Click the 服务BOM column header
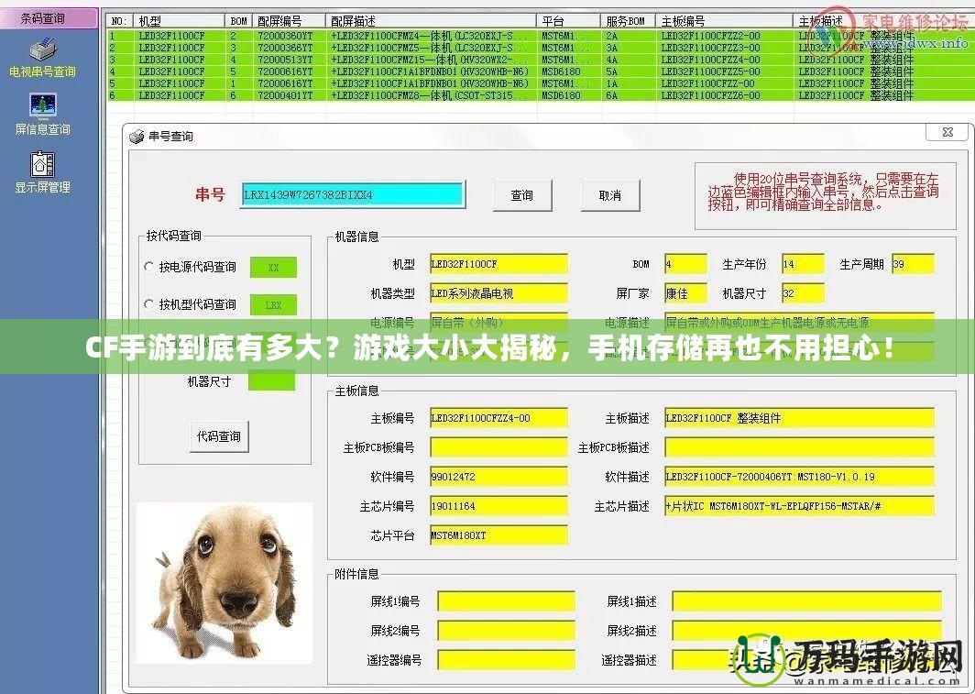The width and height of the screenshot is (975, 694). [x=628, y=21]
